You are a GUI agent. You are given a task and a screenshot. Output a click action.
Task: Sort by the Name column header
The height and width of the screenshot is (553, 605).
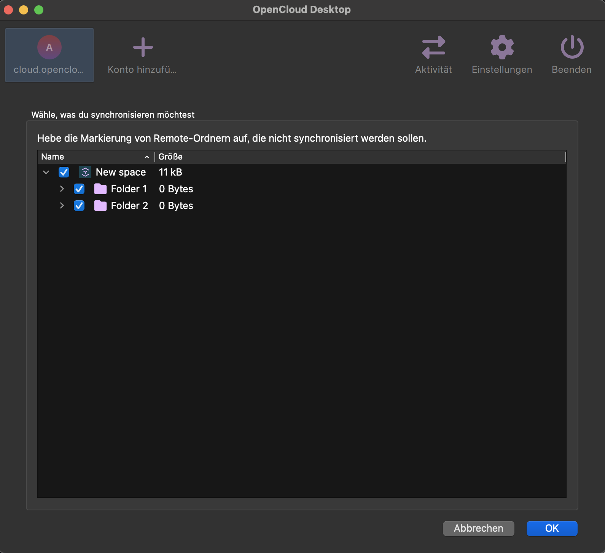[x=96, y=157]
